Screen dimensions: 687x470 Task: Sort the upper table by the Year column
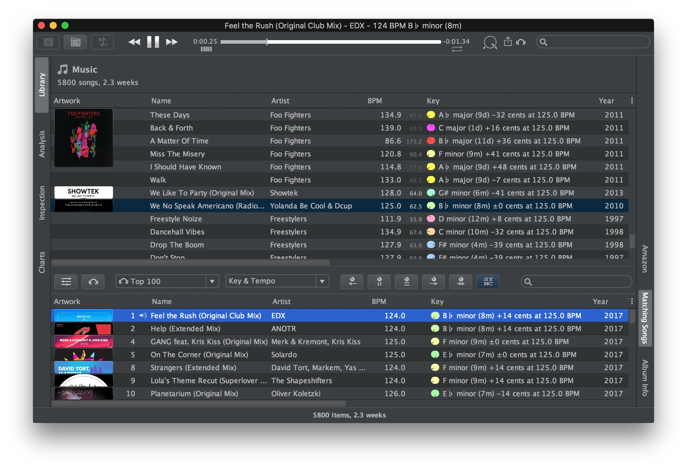[606, 101]
